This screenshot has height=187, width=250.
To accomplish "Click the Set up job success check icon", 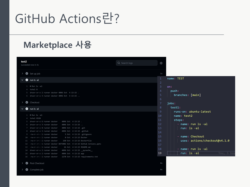I will click(x=27, y=74).
